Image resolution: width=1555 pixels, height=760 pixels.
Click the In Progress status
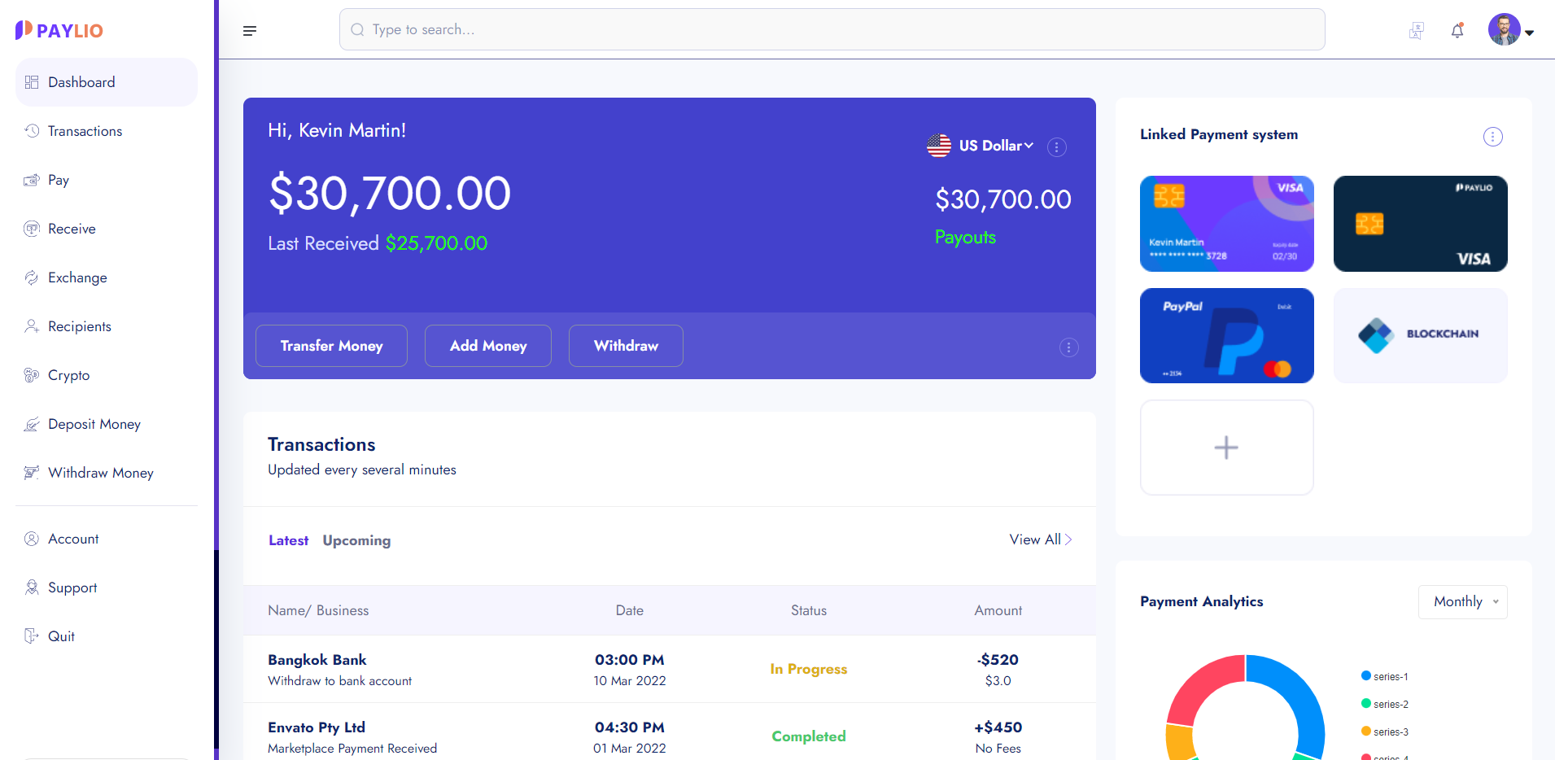[809, 669]
